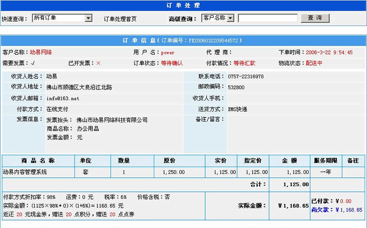Image resolution: width=367 pixels, height=228 pixels.
Task: Select the order status 等待确认
Action: (x=172, y=63)
